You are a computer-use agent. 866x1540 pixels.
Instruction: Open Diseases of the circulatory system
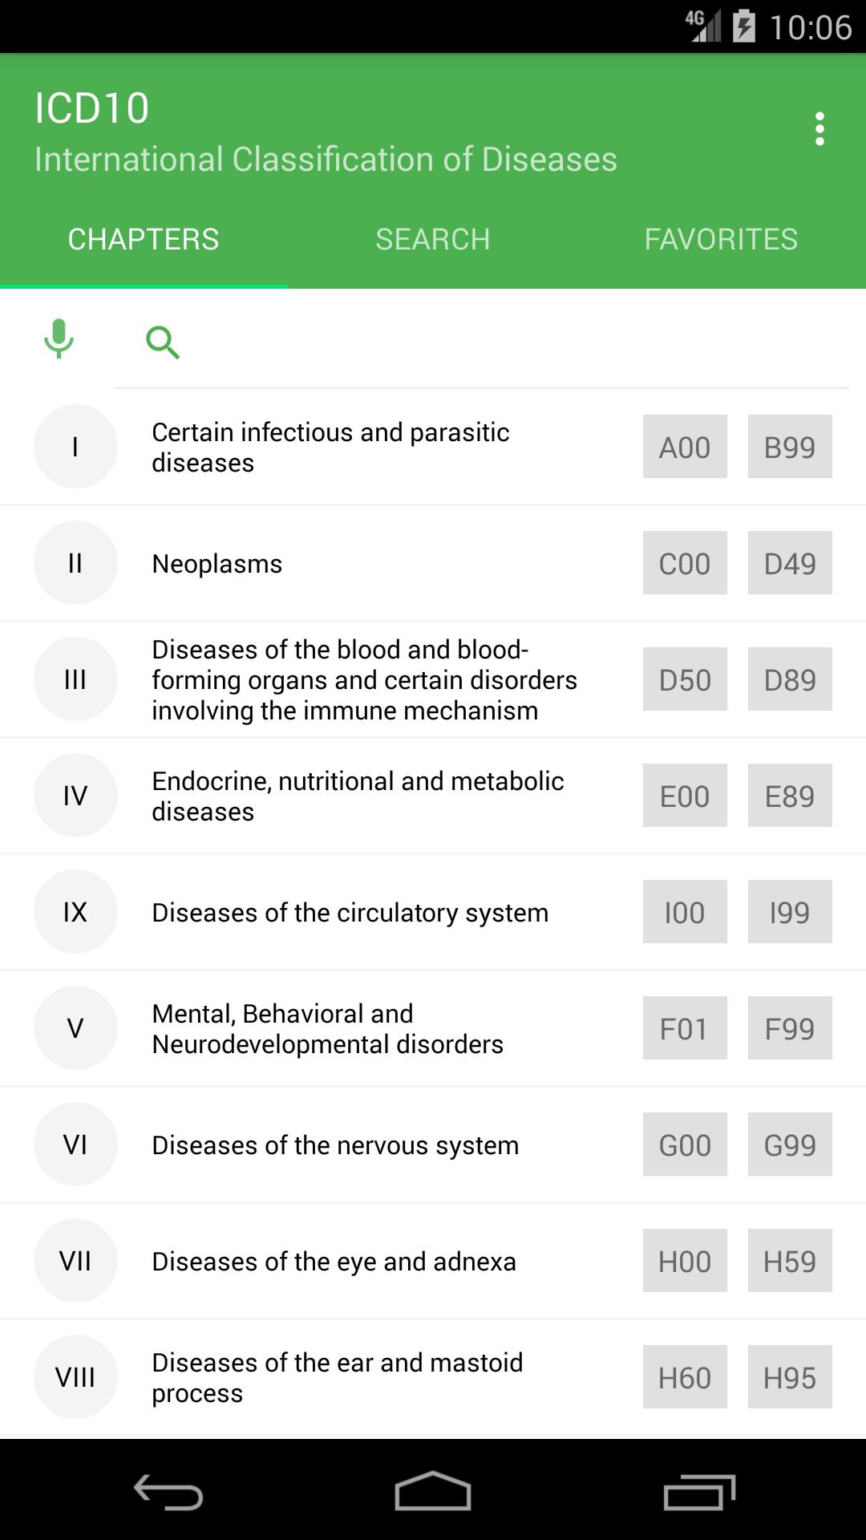350,913
